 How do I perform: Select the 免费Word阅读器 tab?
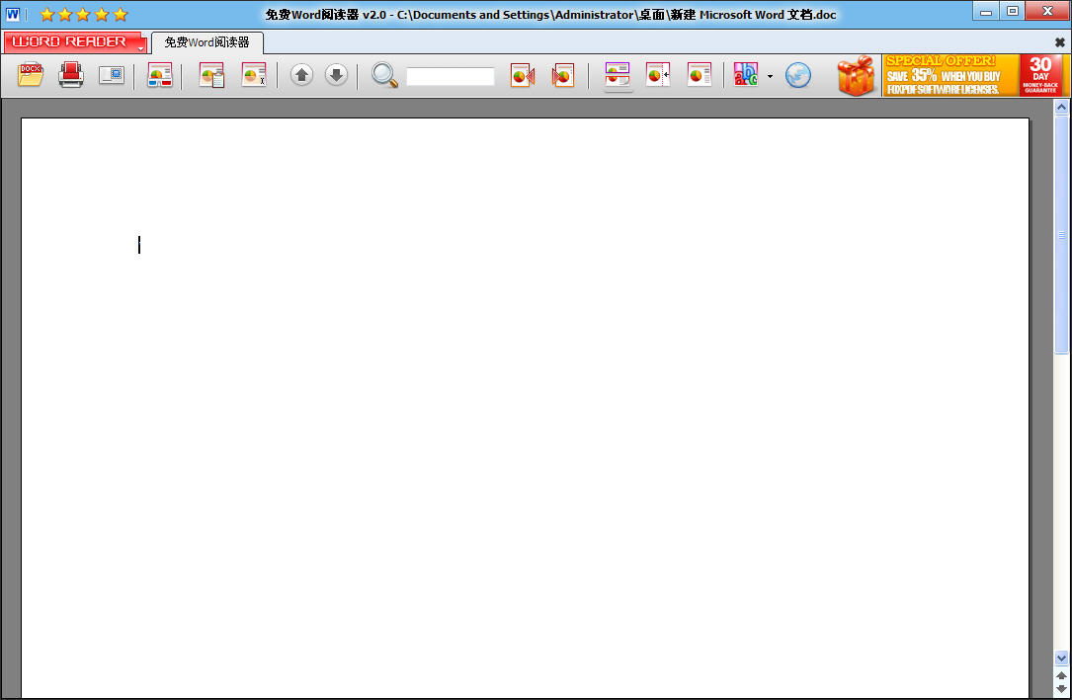[x=206, y=43]
